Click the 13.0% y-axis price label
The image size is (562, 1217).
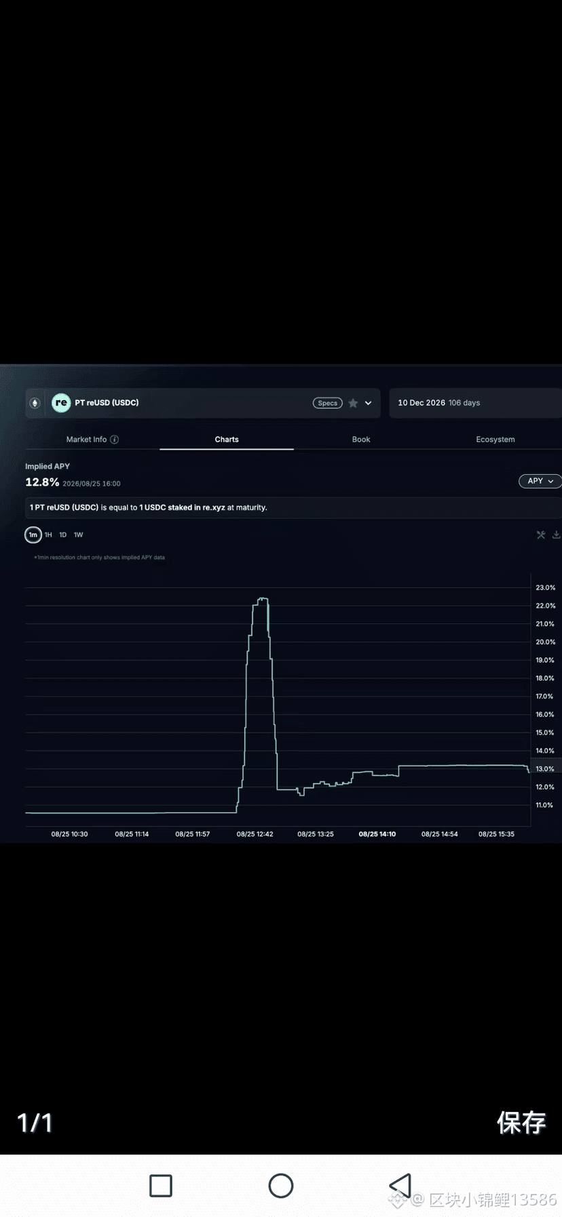point(545,769)
